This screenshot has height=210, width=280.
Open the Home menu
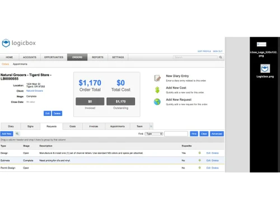[x=10, y=57]
